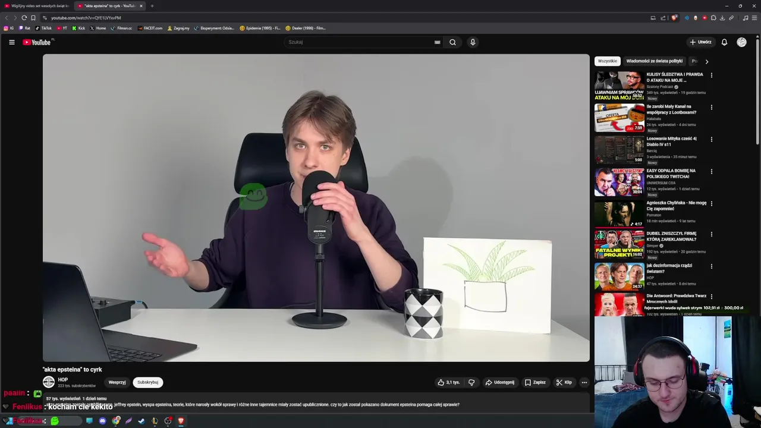Switch to the Wigilijny video browser tab
The width and height of the screenshot is (761, 428).
(x=36, y=6)
